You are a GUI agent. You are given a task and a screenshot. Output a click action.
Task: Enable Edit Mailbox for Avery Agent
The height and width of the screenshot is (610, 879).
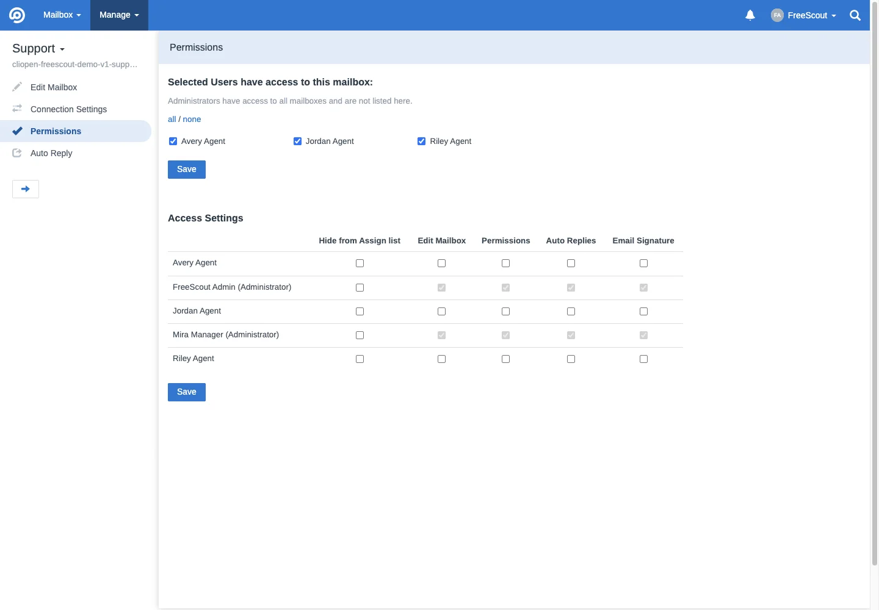441,264
